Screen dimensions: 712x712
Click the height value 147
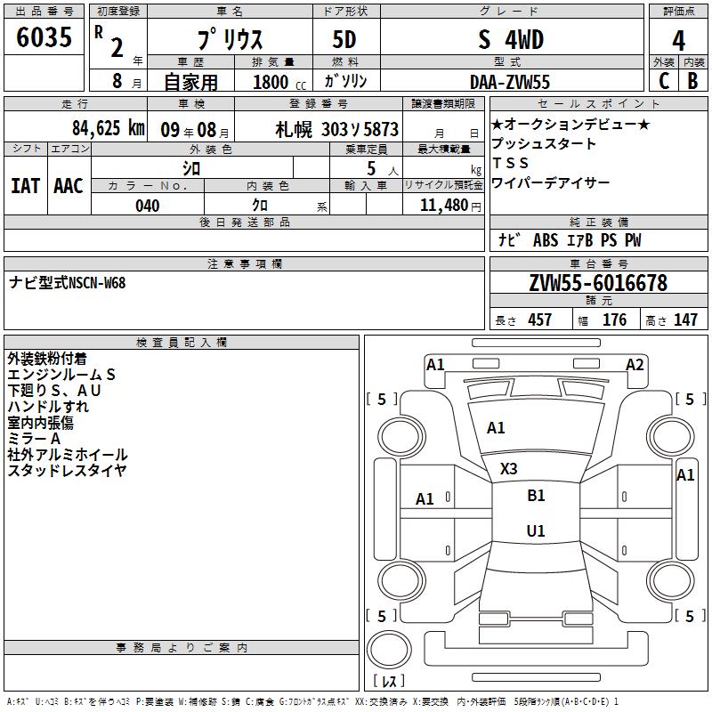tap(685, 320)
